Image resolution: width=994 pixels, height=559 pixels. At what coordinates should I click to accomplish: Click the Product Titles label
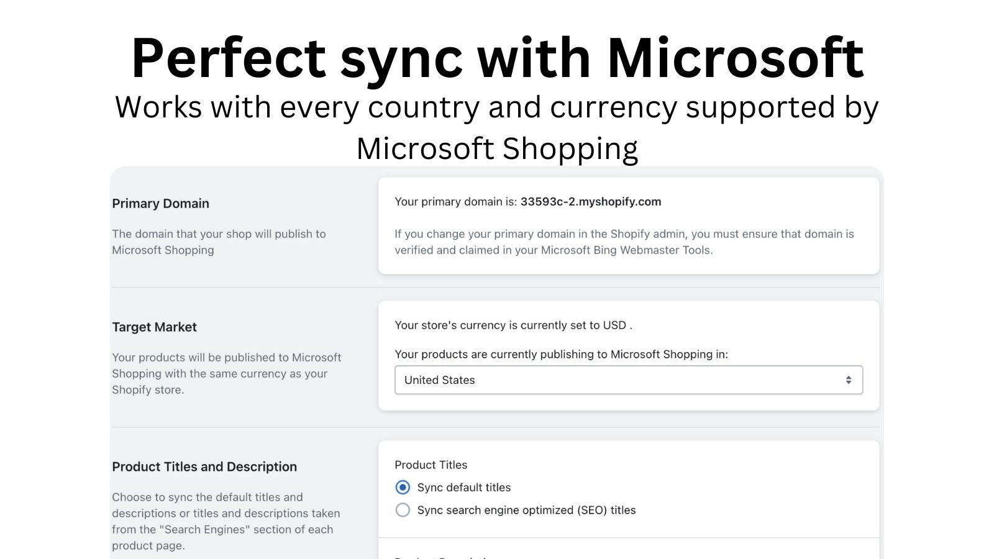click(431, 465)
